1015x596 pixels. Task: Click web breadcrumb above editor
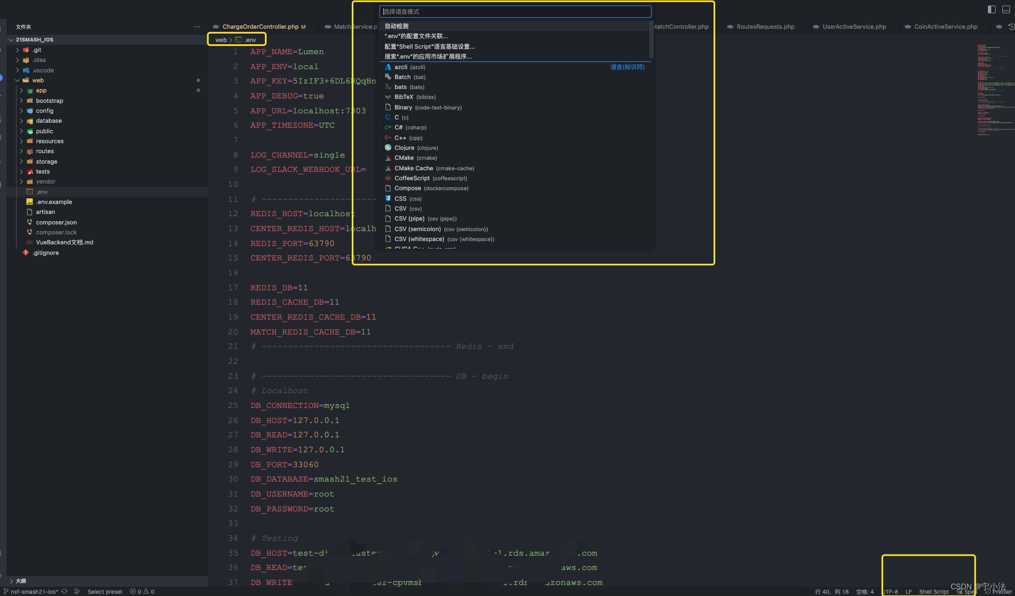[x=221, y=40]
